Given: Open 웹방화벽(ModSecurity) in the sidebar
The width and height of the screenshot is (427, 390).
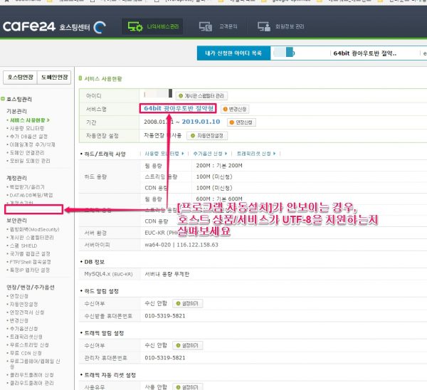Looking at the screenshot, I should click(x=35, y=229).
